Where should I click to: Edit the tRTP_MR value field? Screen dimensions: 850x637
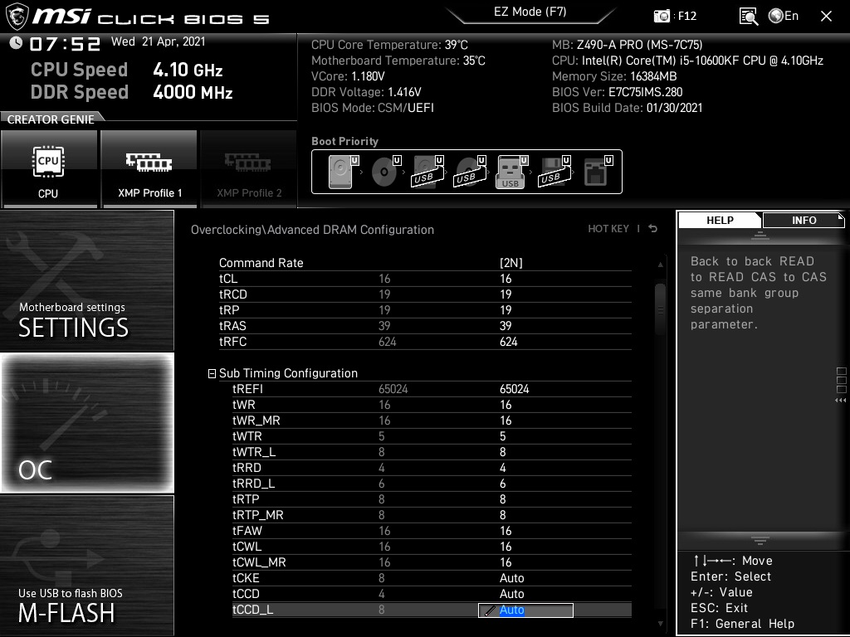tap(502, 515)
